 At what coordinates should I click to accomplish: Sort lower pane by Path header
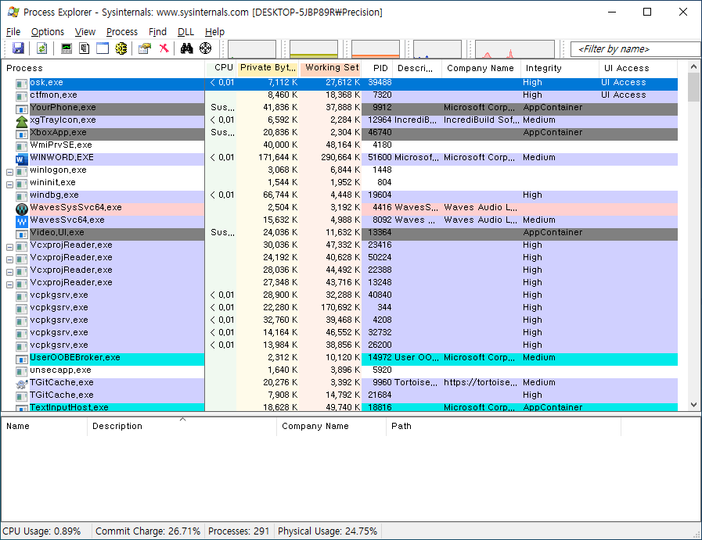pos(503,426)
